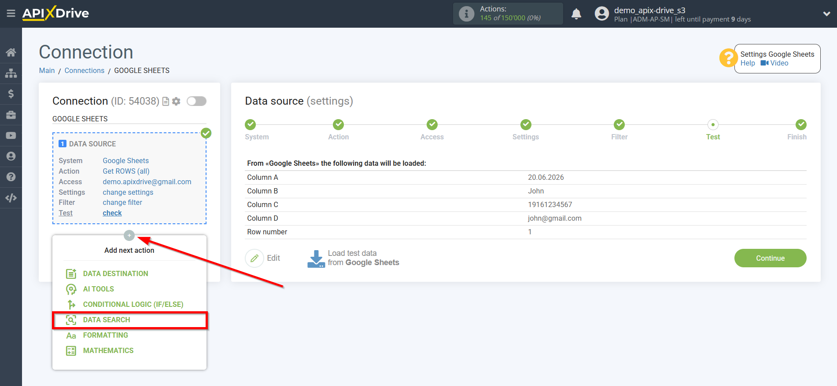Go to the Filter step
The width and height of the screenshot is (837, 386).
click(619, 124)
